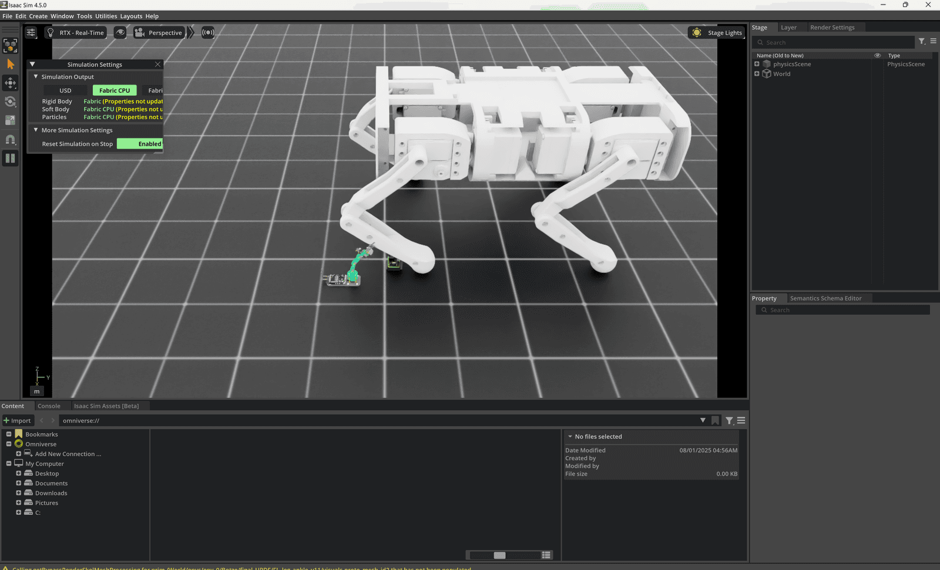Select the selection mode cubes tool
Screen dimensions: 940x570
[x=11, y=46]
